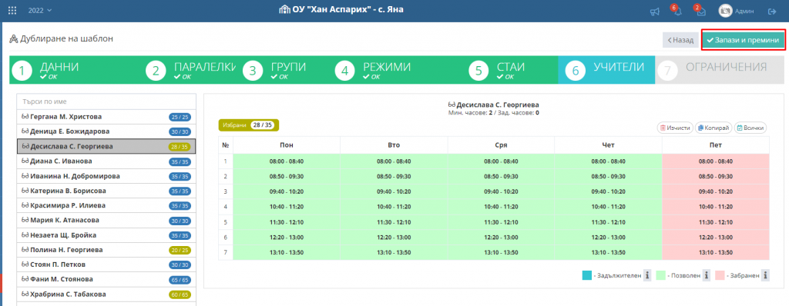Screen dimensions: 789x306
Task: Select teacher Диана С. Иванова
Action: pyautogui.click(x=106, y=161)
